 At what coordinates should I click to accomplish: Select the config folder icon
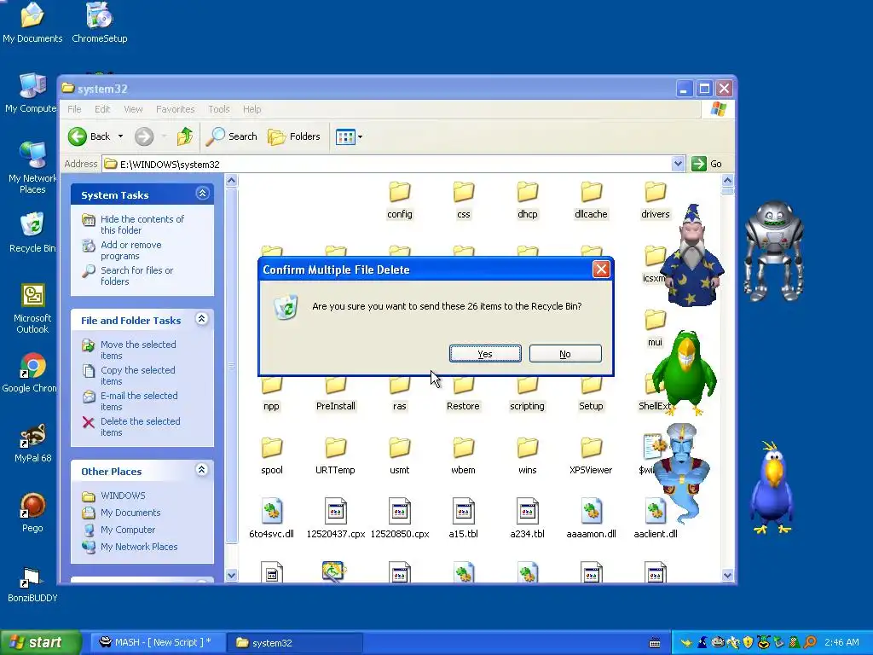pos(400,192)
